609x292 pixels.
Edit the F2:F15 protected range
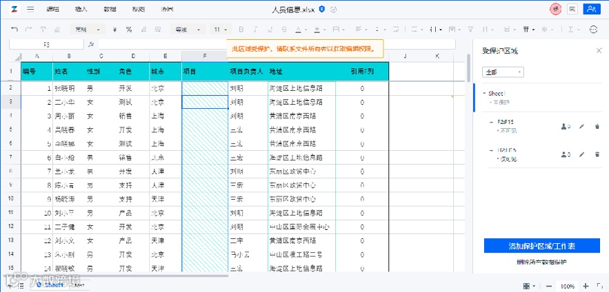point(581,126)
